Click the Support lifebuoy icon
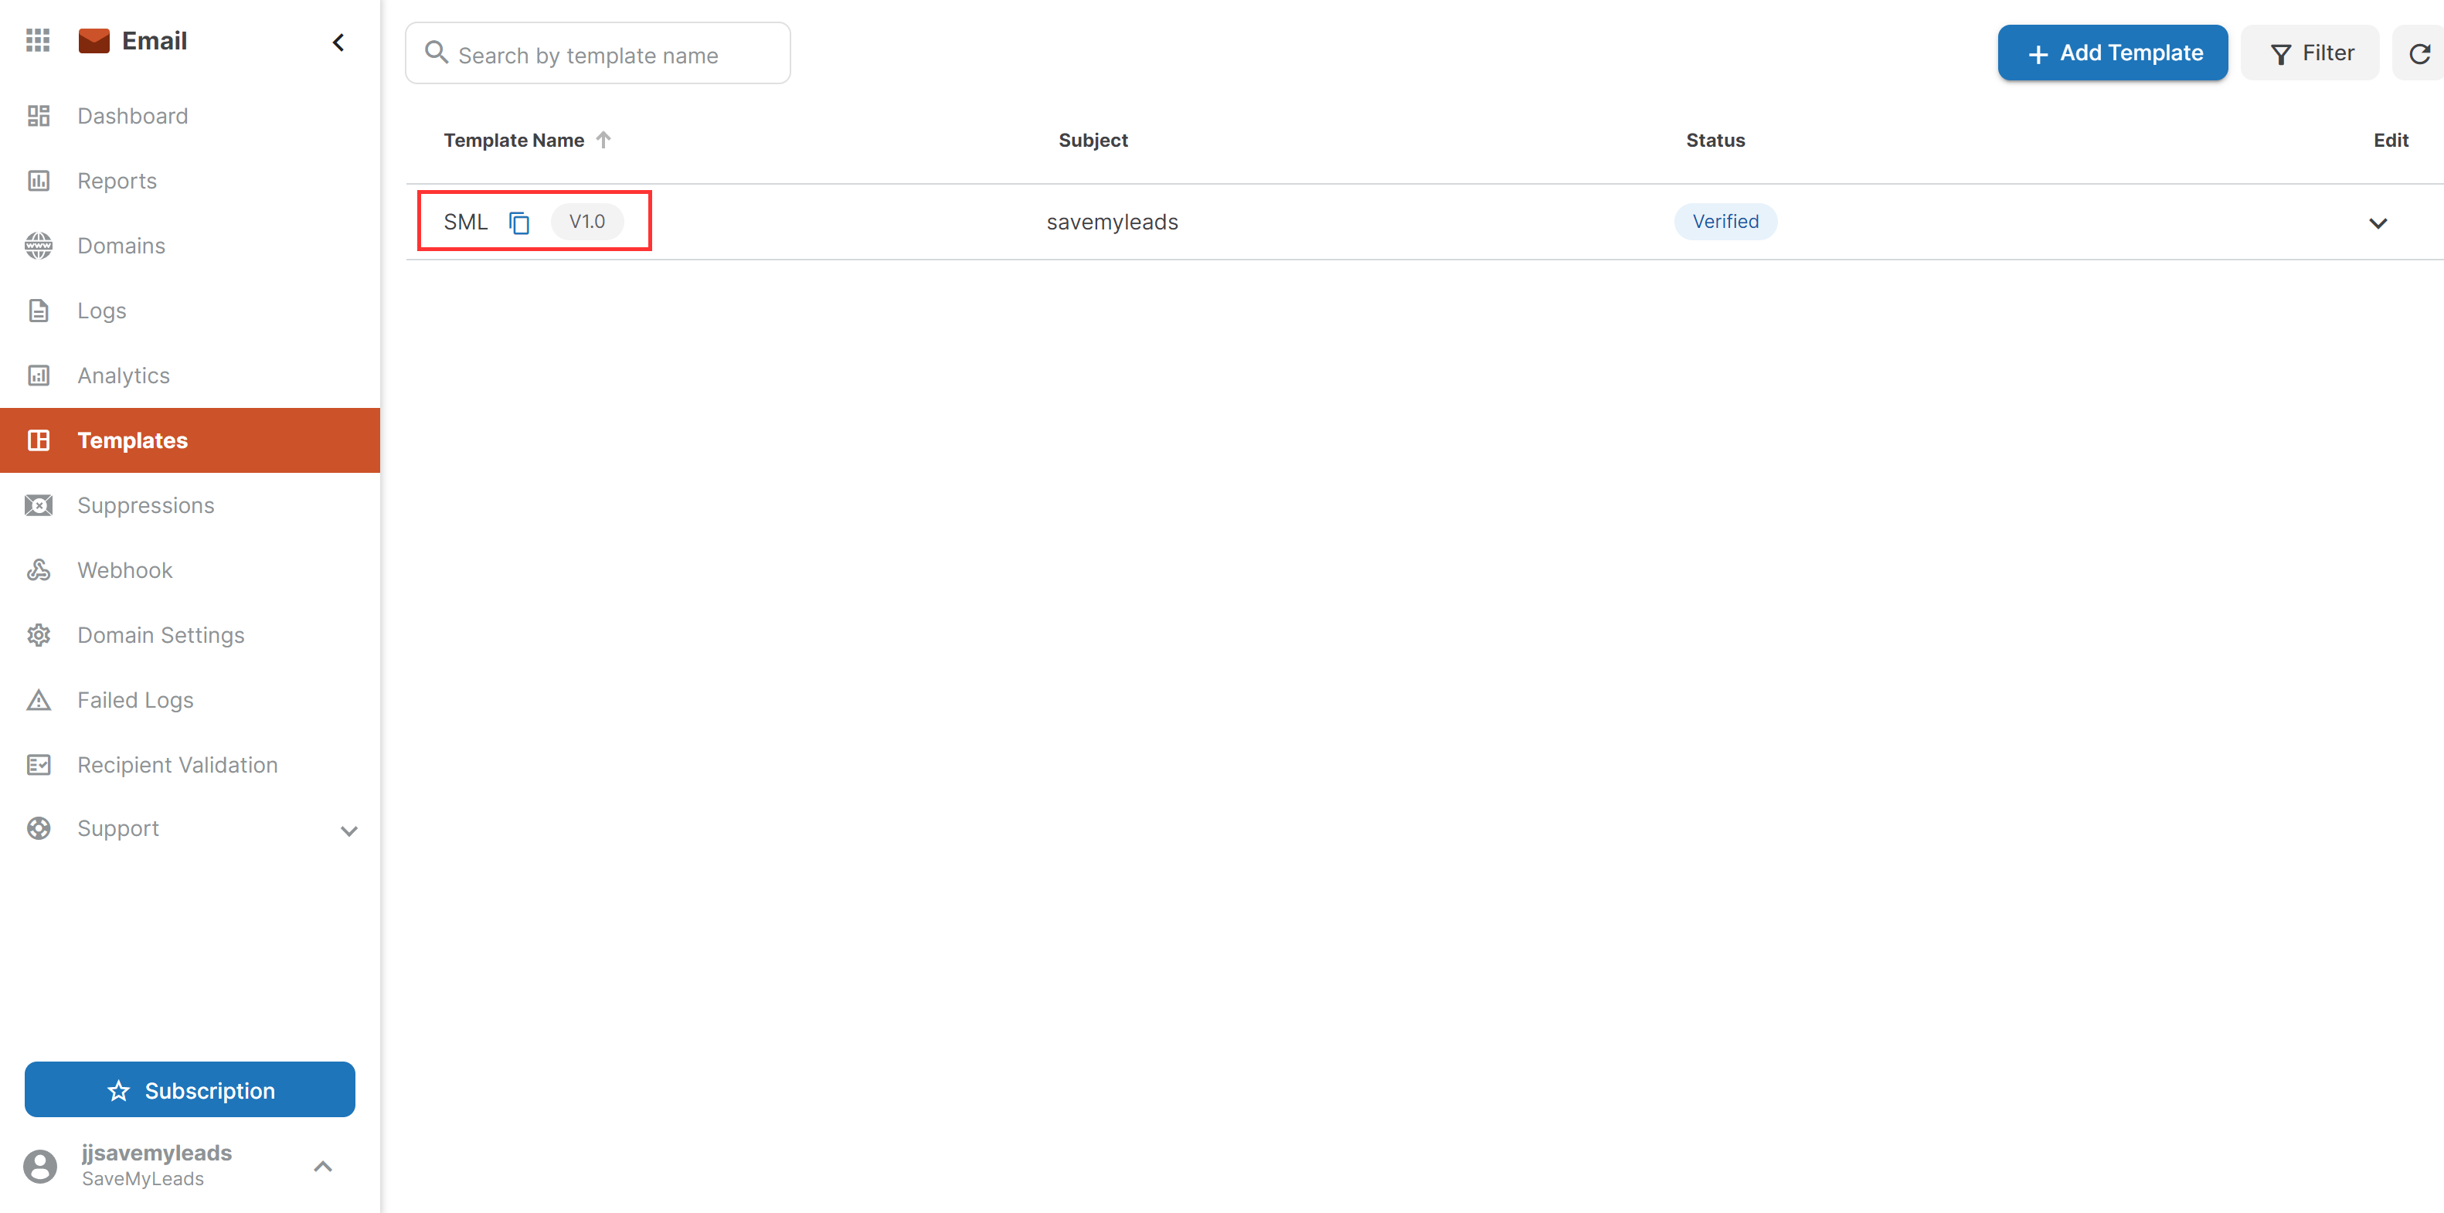2444x1213 pixels. (x=39, y=829)
